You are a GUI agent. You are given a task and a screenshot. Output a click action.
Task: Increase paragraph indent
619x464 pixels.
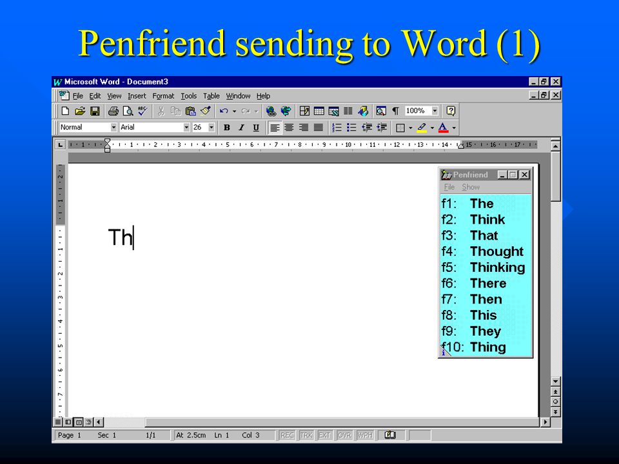click(x=382, y=128)
